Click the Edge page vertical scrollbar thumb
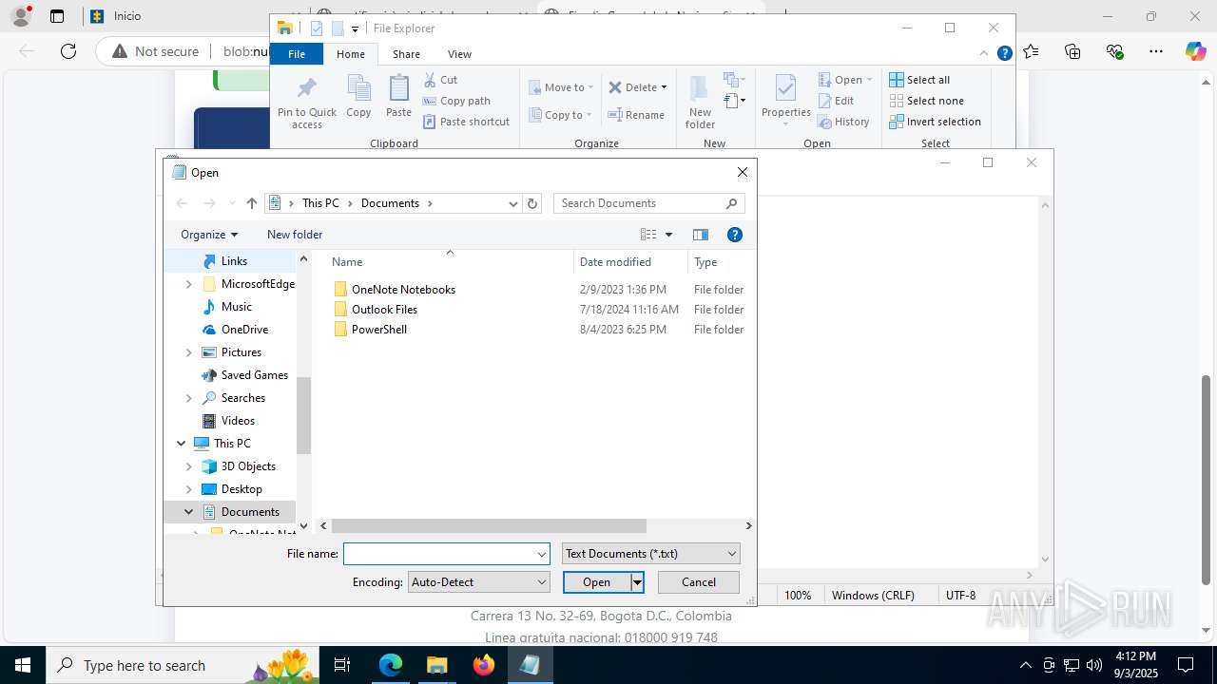 tap(1207, 478)
